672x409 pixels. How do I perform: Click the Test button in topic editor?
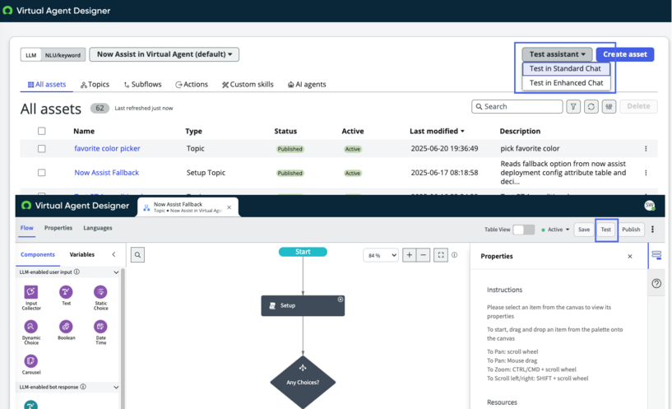(605, 230)
